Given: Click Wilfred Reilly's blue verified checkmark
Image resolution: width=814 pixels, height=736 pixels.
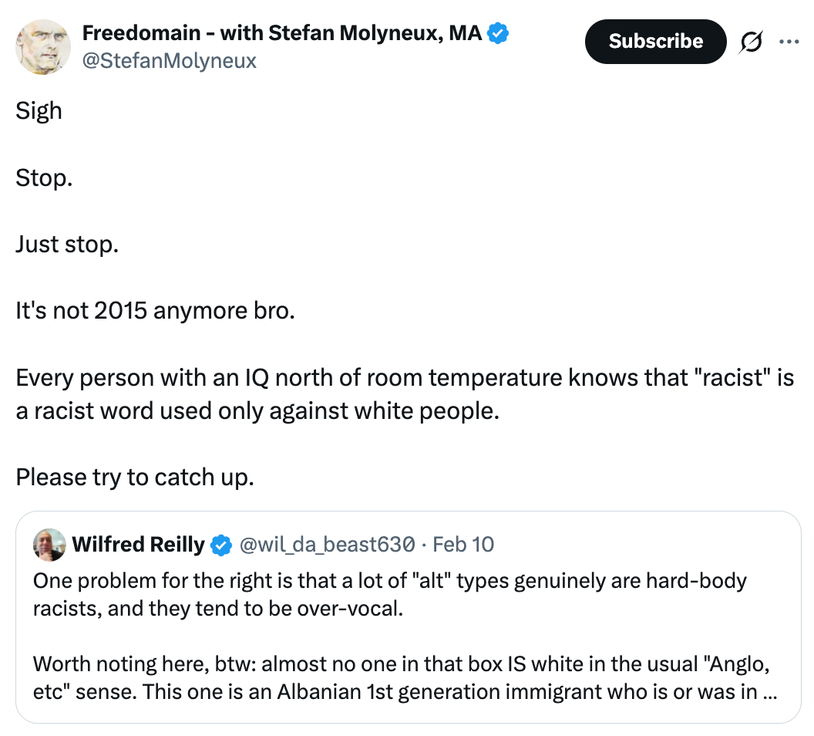Looking at the screenshot, I should 221,545.
